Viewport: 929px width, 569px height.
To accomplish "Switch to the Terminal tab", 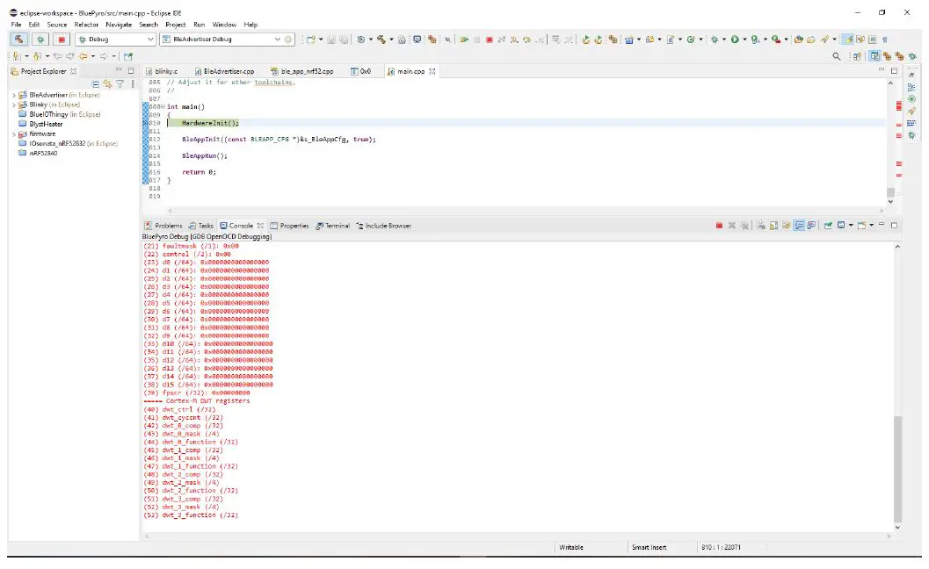I will tap(332, 226).
